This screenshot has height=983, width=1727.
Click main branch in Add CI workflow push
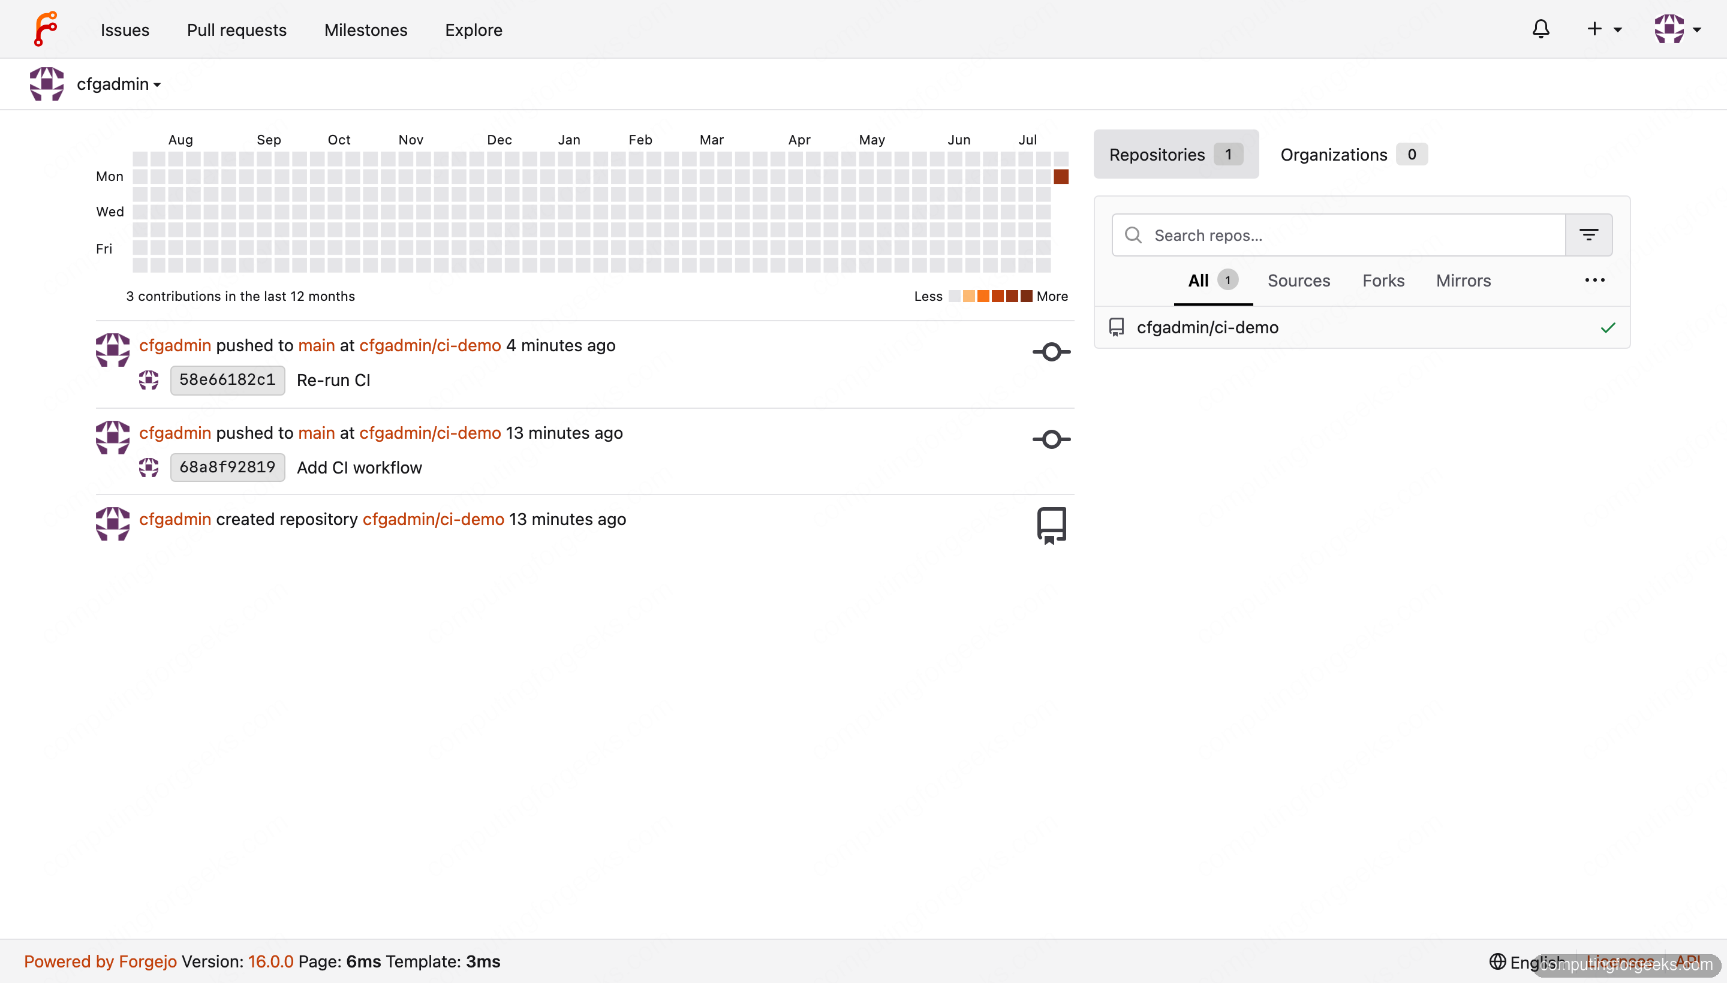[317, 433]
